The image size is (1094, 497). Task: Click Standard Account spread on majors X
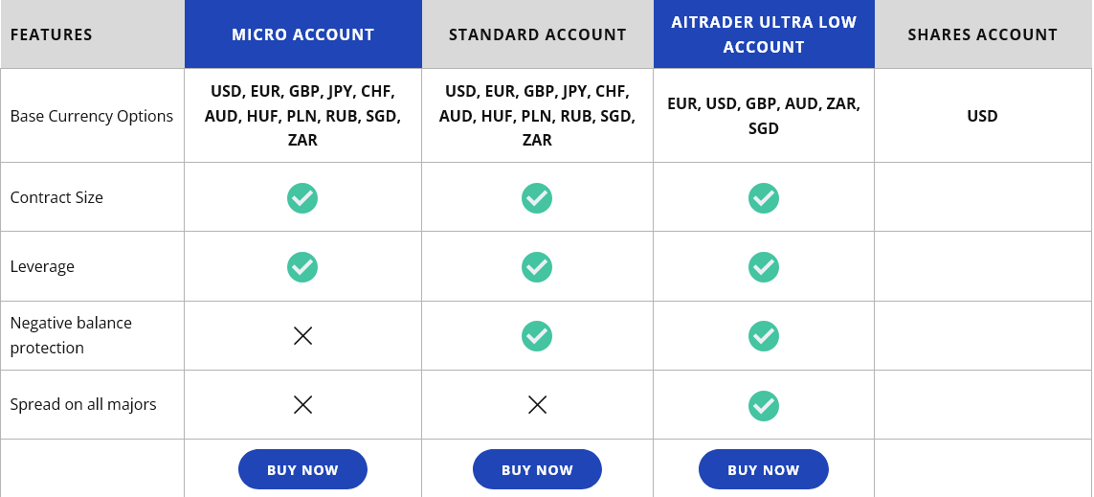(537, 405)
